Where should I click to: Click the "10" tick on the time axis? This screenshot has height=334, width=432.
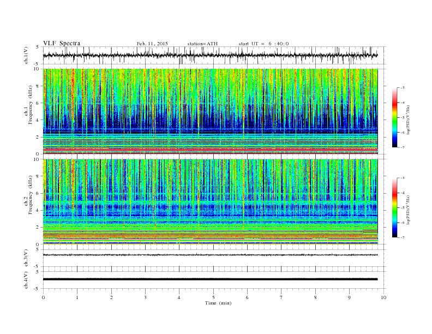click(383, 297)
